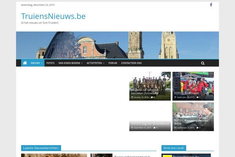Open FOTO'S: Fruitmarkt article title

click(186, 93)
